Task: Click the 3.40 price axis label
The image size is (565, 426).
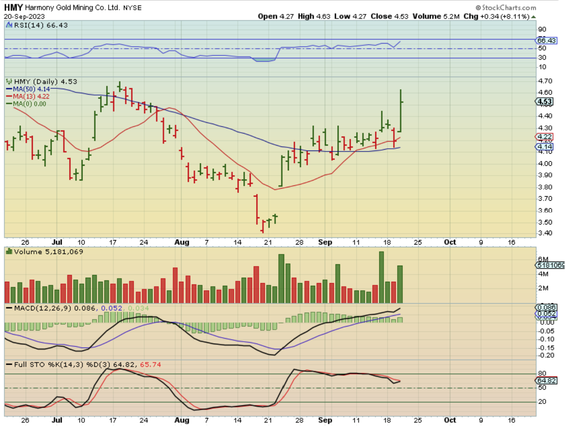Action: point(546,234)
